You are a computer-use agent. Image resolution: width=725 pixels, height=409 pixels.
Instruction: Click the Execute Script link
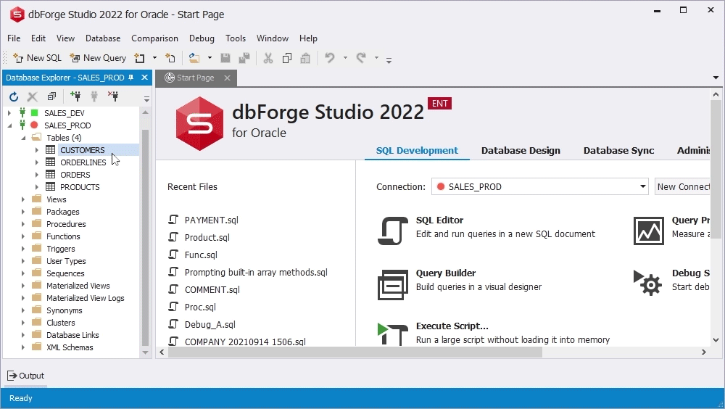click(452, 326)
